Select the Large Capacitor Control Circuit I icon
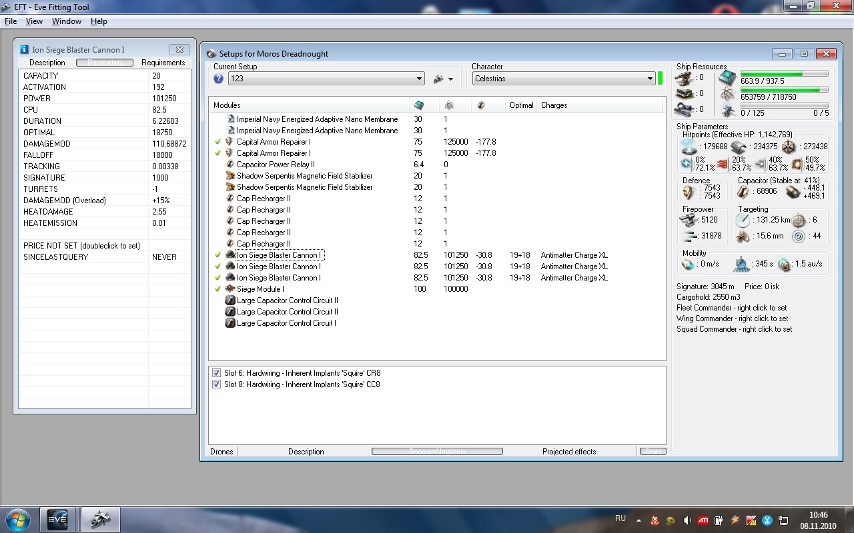 coord(230,323)
